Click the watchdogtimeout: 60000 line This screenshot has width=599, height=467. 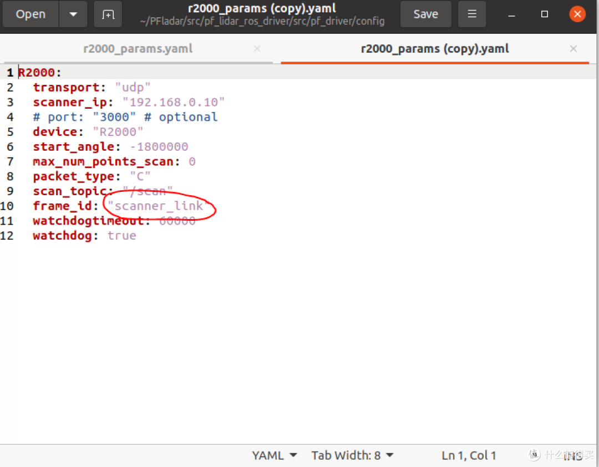[x=114, y=221]
